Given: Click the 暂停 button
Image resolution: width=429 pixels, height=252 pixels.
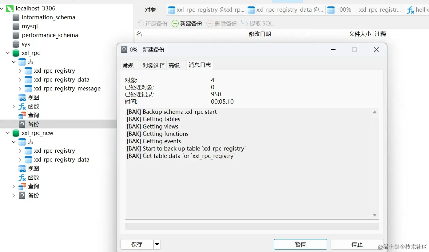Looking at the screenshot, I should pos(300,245).
